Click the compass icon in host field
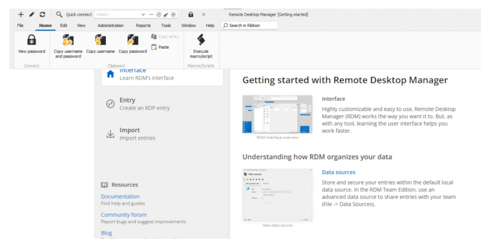Image resolution: width=481 pixels, height=245 pixels. click(x=159, y=14)
